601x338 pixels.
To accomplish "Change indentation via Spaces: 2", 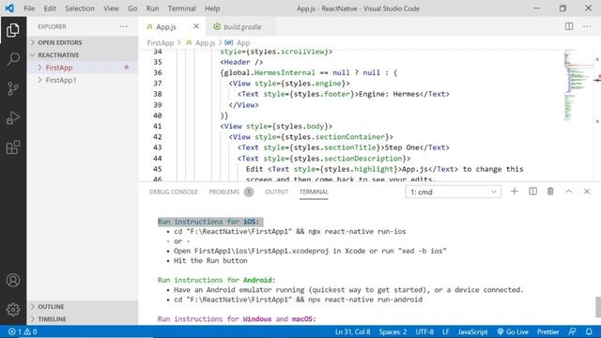I will pos(393,331).
